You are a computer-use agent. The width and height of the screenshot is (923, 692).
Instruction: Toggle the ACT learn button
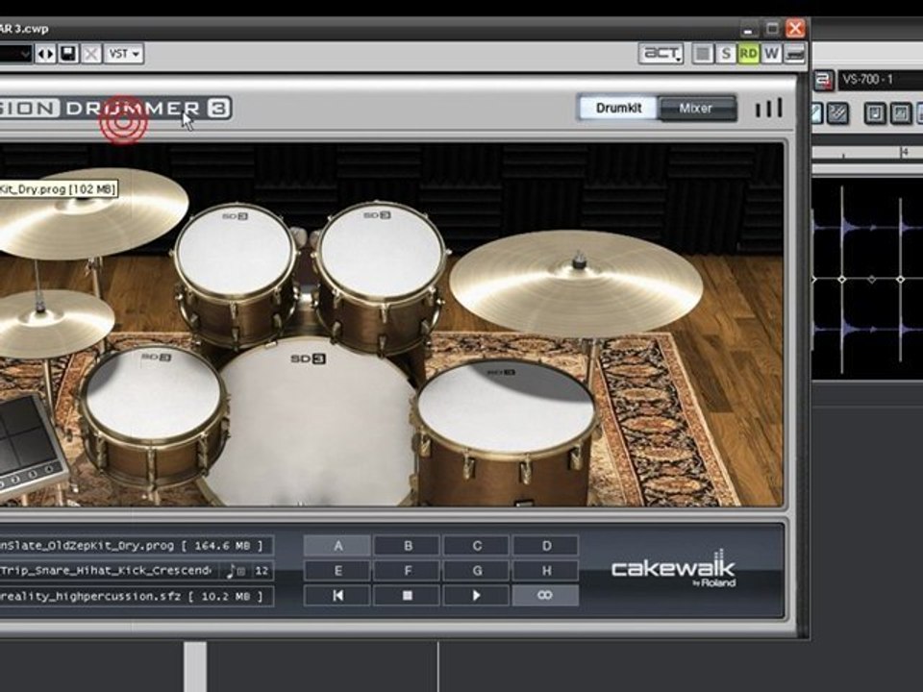coord(661,54)
